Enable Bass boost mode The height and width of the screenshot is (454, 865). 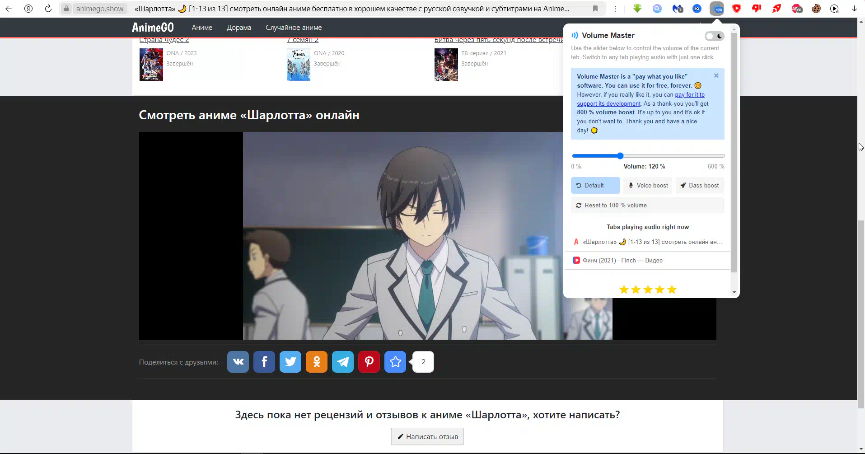(700, 185)
